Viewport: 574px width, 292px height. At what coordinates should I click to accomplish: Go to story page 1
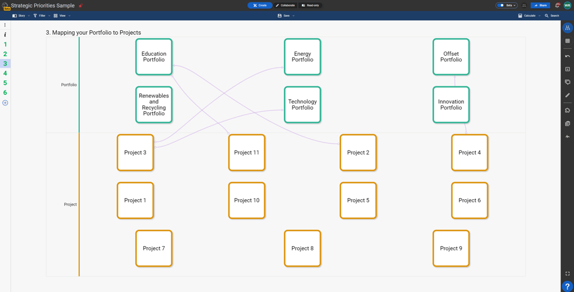coord(5,44)
